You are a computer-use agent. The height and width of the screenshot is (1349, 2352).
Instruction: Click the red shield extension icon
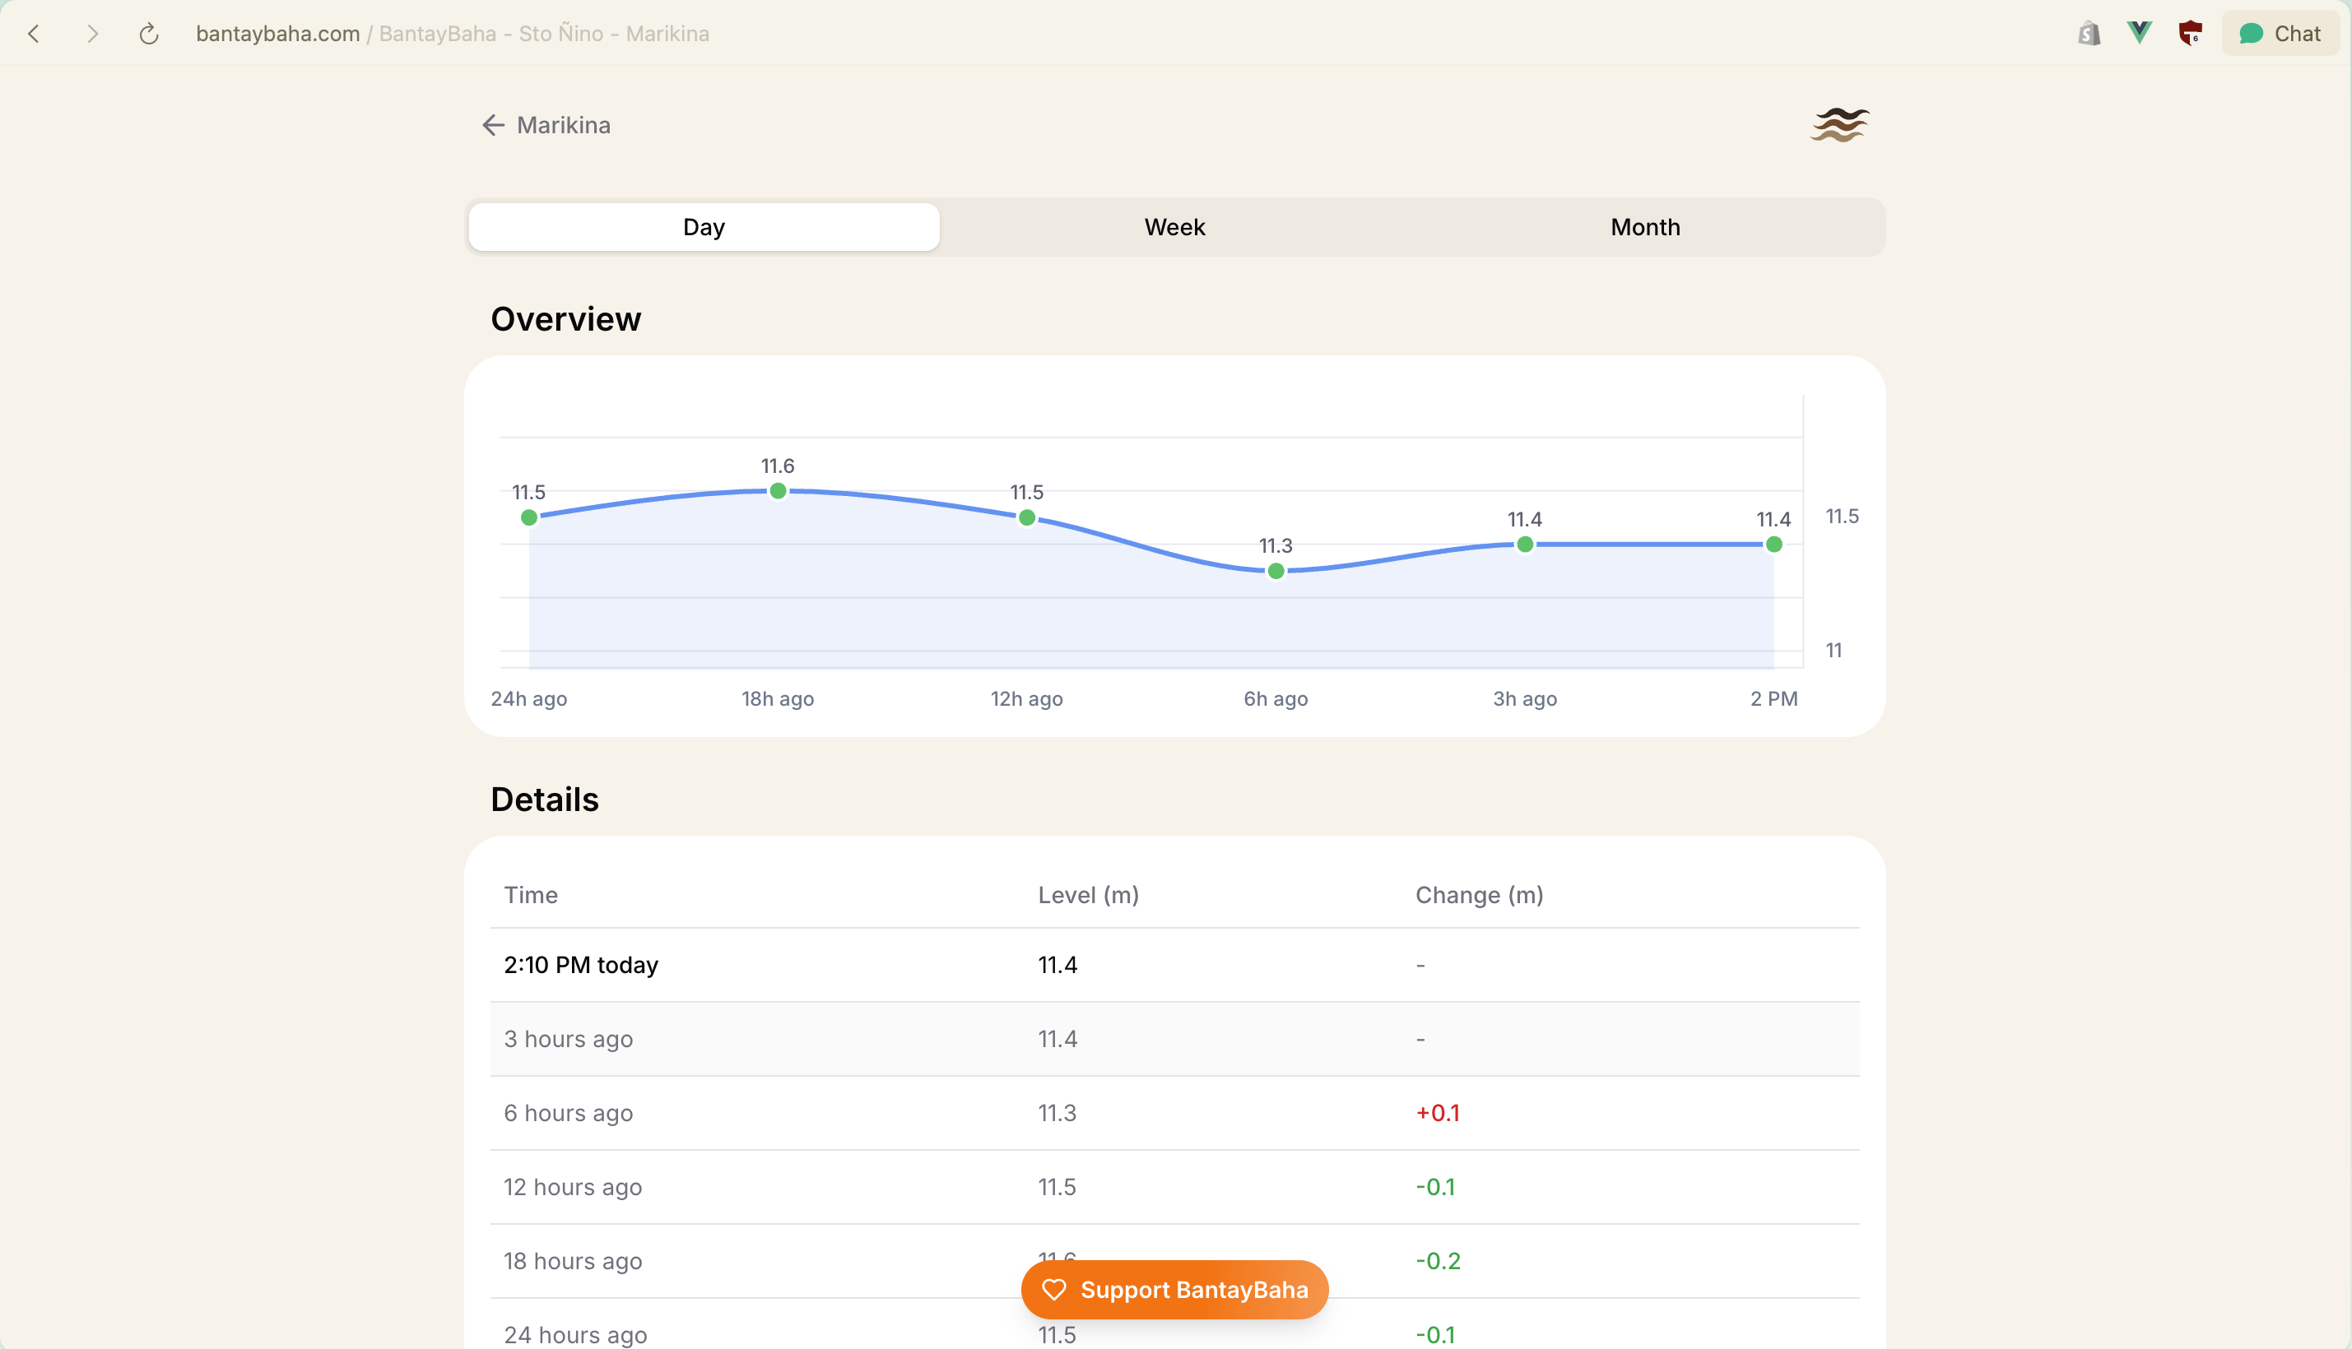tap(2190, 34)
